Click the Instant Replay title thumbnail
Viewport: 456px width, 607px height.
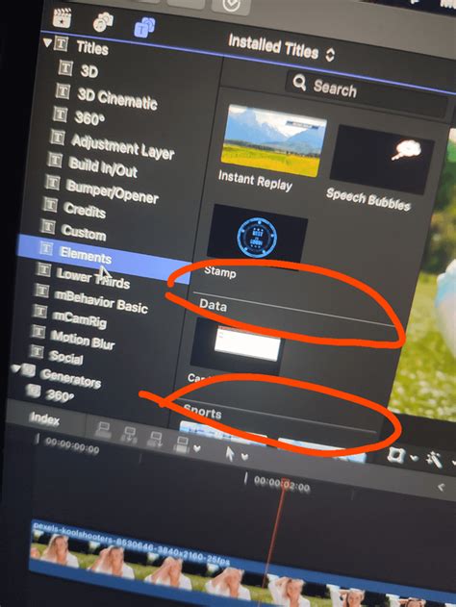coord(274,141)
